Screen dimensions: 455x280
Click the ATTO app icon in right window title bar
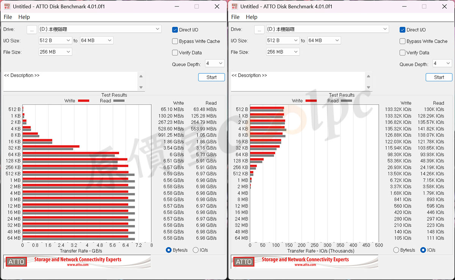click(x=234, y=6)
